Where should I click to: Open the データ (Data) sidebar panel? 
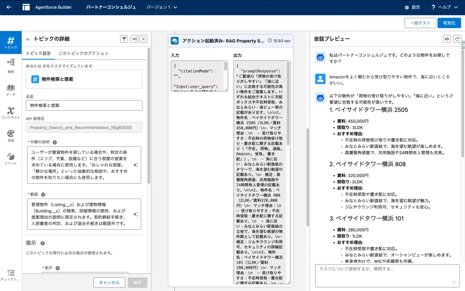click(10, 90)
